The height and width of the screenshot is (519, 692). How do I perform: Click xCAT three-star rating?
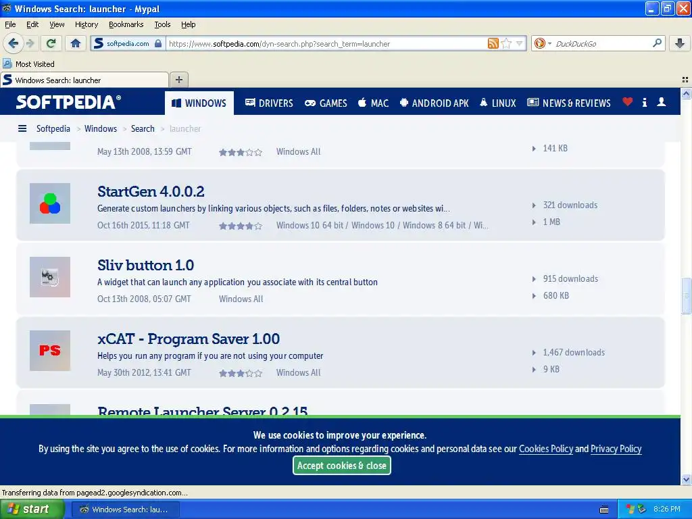point(241,373)
